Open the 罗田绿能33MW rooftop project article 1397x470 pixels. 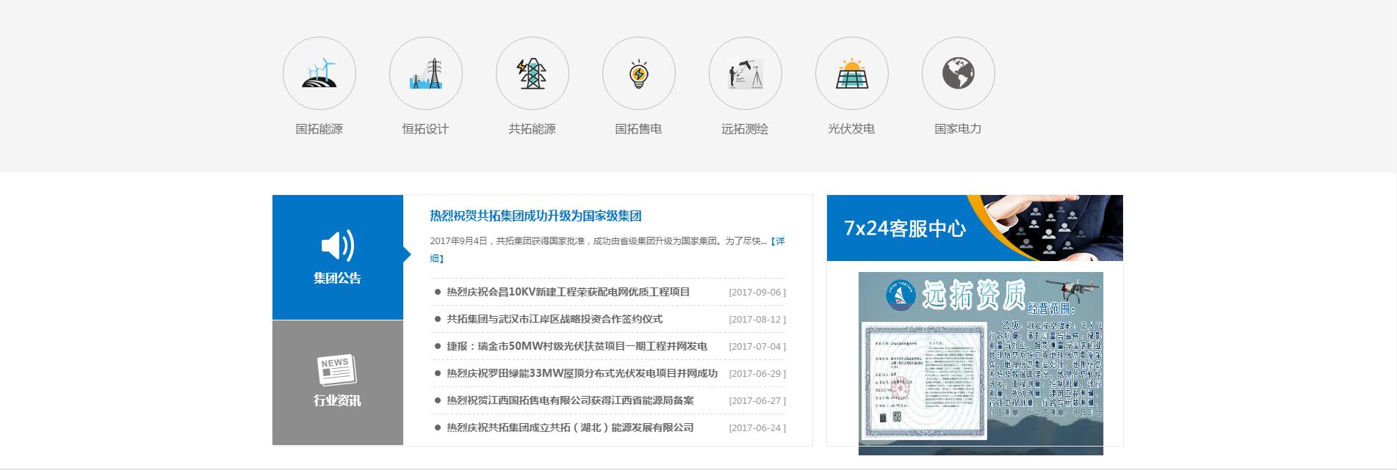[582, 373]
